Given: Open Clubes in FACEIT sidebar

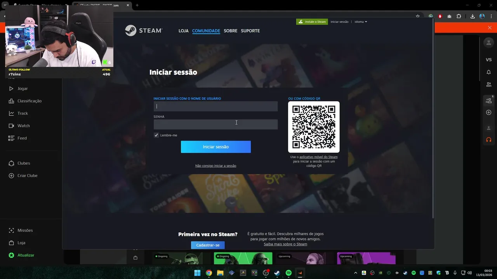Looking at the screenshot, I should click(19, 164).
